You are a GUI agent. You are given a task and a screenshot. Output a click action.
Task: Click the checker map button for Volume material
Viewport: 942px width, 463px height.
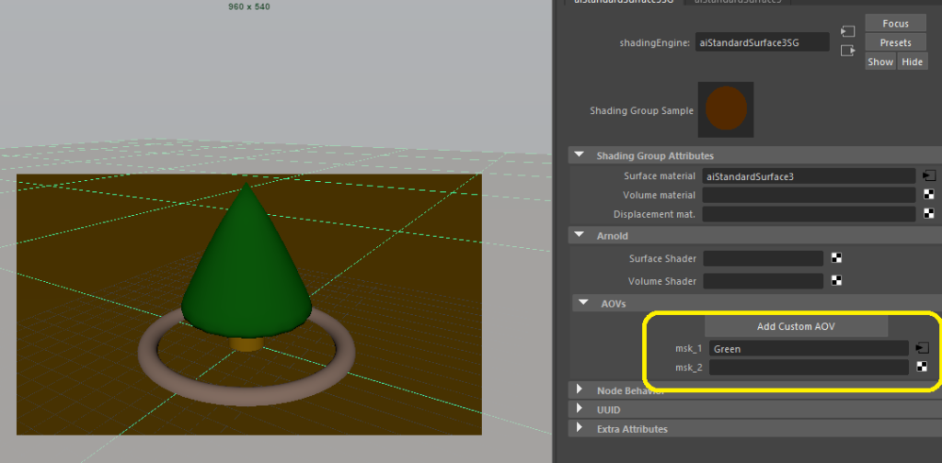coord(929,195)
